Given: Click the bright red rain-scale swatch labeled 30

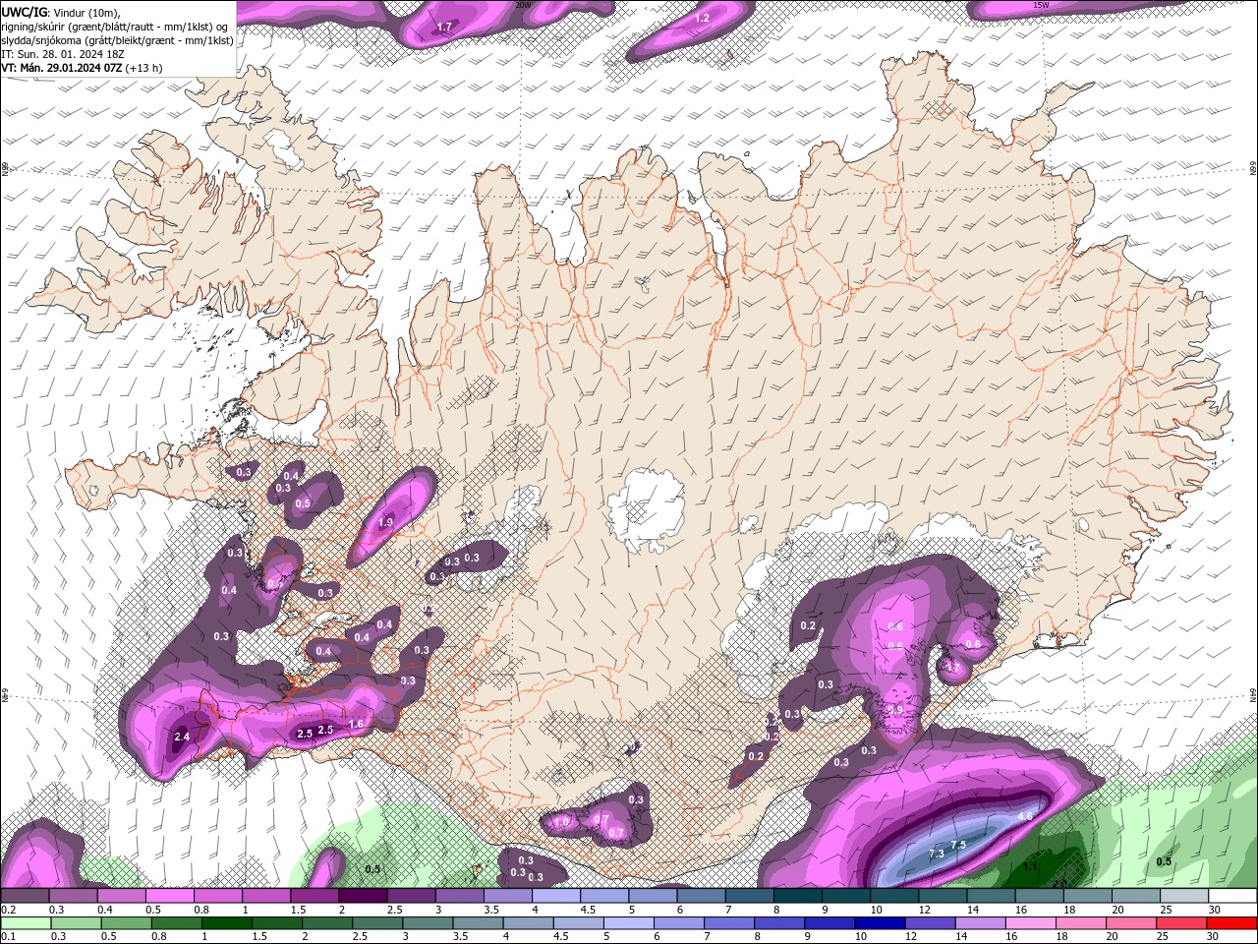Looking at the screenshot, I should (x=1232, y=923).
